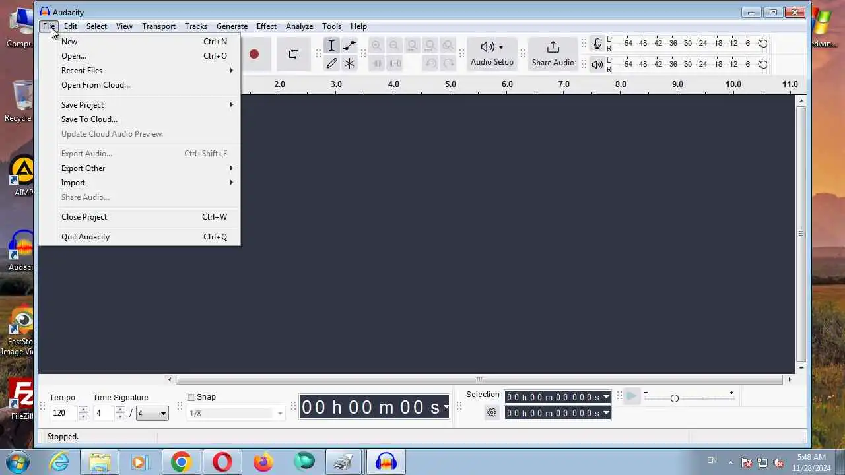Open the Audio Setup button
Viewport: 845px width, 475px height.
tap(492, 54)
